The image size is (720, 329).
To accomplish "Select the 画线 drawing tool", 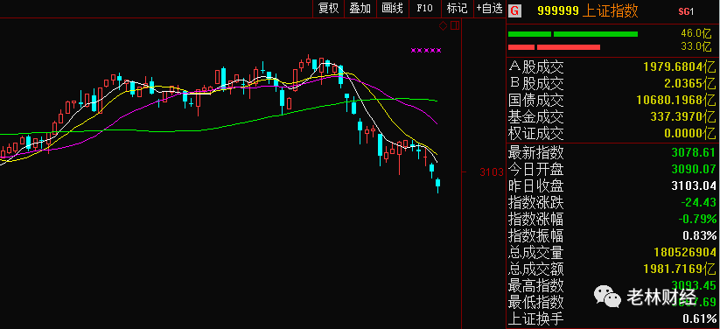I will [x=392, y=8].
